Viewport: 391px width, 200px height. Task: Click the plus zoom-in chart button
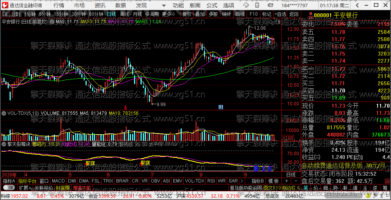[286, 181]
